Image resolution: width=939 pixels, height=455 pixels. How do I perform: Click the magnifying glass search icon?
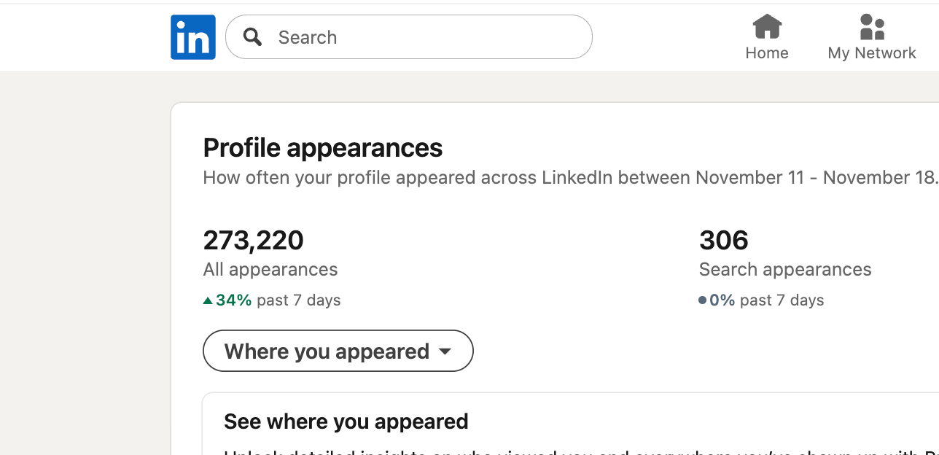(x=252, y=37)
